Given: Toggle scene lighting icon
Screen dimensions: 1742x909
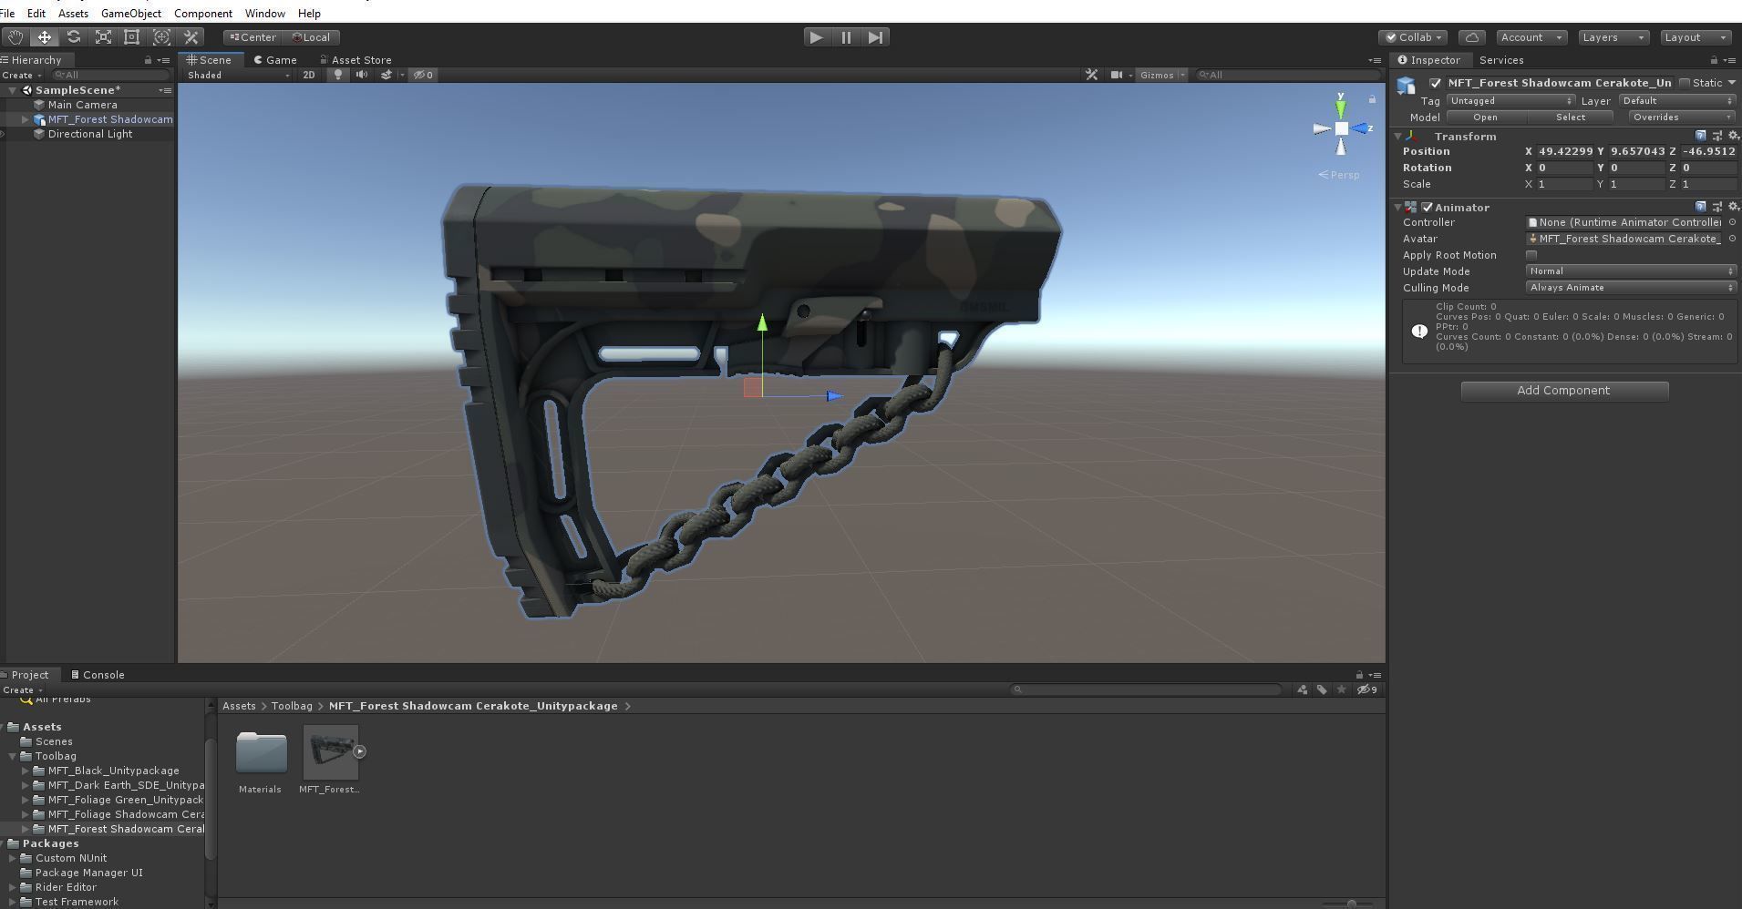Looking at the screenshot, I should coord(338,75).
